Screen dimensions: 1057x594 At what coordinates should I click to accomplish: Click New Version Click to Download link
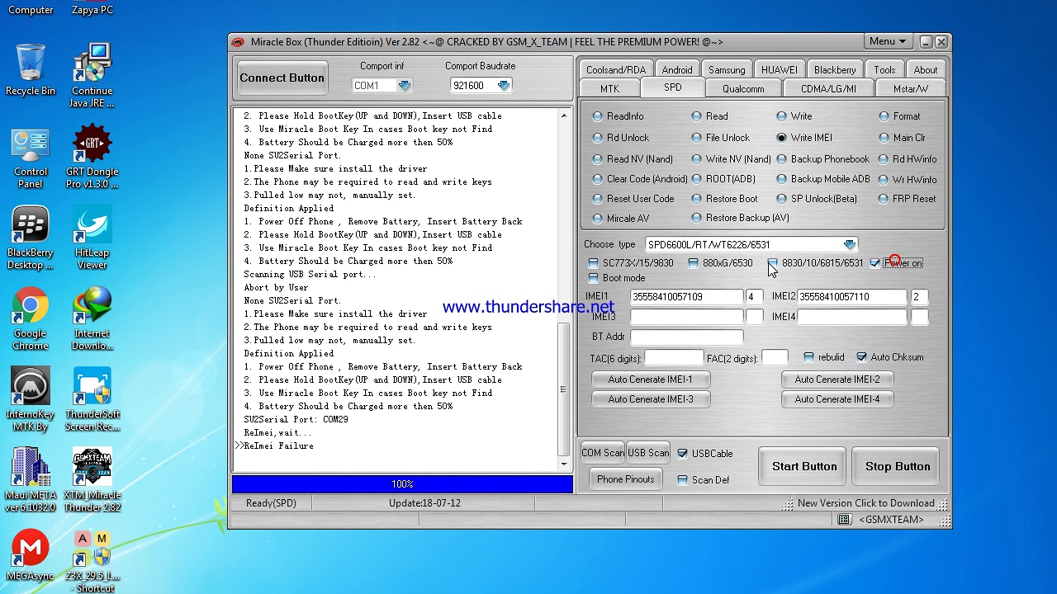click(x=865, y=503)
